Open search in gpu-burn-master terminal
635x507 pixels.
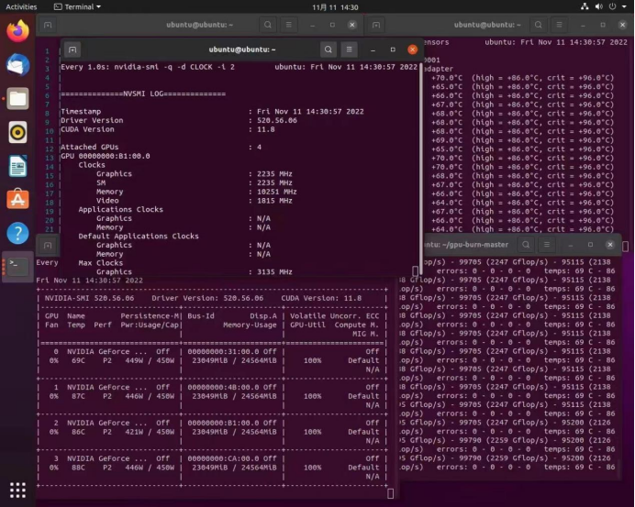tap(526, 245)
